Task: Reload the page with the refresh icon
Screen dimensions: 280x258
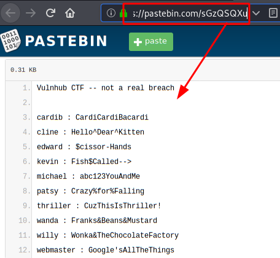Action: click(x=50, y=13)
